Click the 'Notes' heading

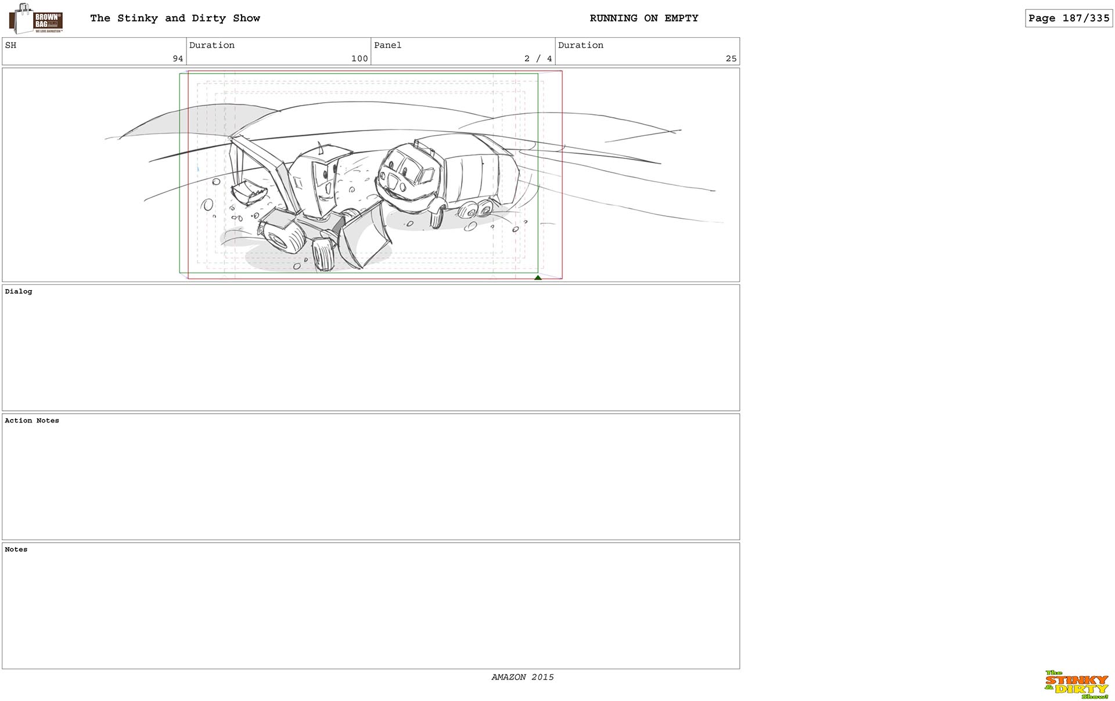[16, 550]
